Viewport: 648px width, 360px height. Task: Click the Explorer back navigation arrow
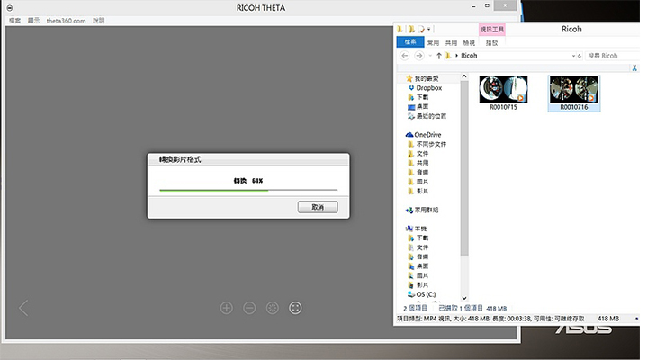pos(405,56)
